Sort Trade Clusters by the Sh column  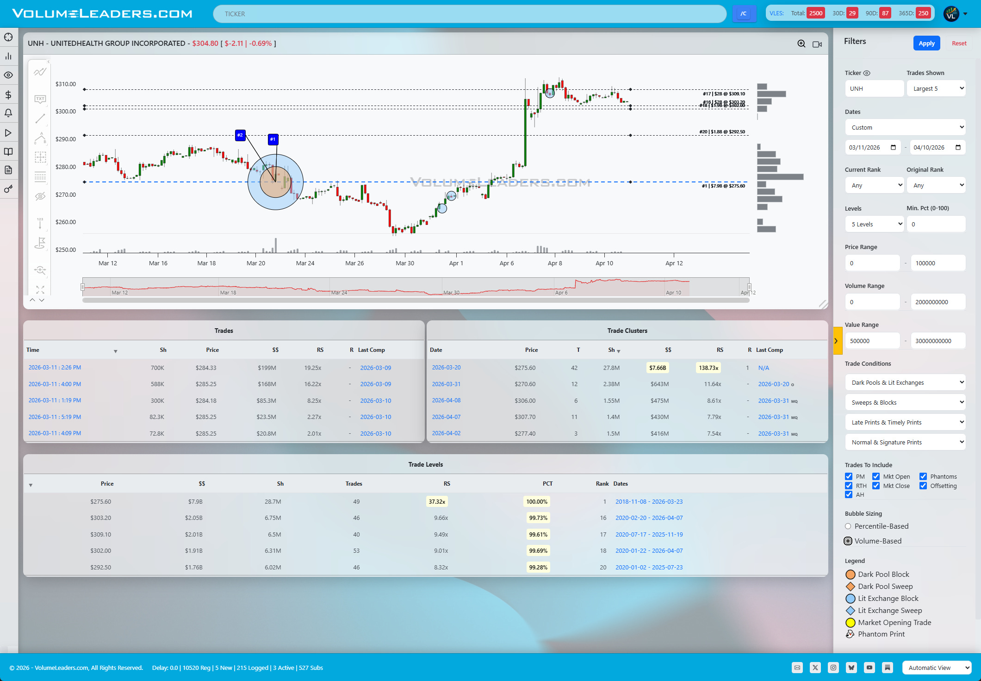pos(612,350)
